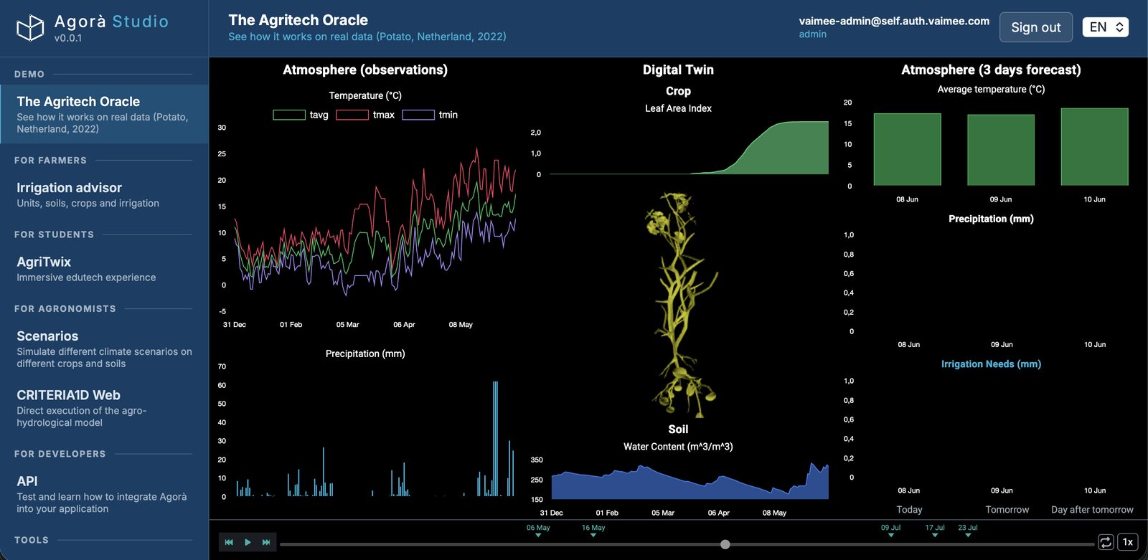Skip ahead with the fast-forward button
Image resolution: width=1148 pixels, height=560 pixels.
tap(266, 542)
